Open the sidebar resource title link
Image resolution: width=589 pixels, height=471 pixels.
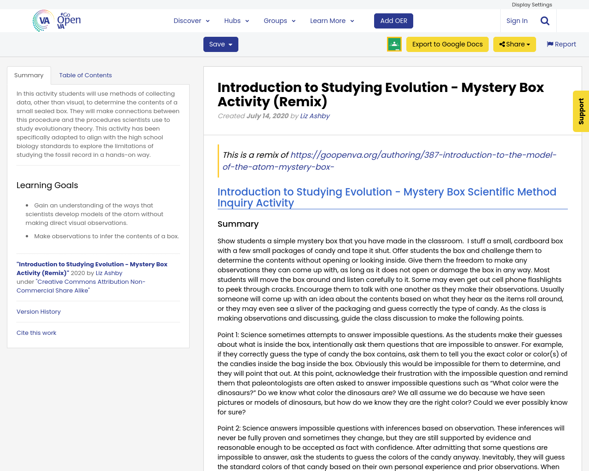pyautogui.click(x=92, y=269)
